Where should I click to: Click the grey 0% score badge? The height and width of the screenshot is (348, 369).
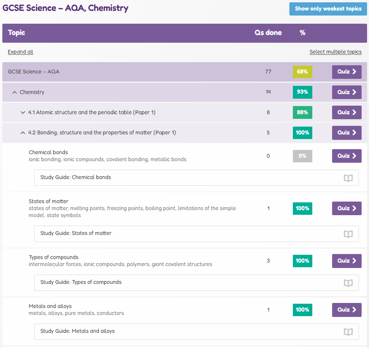[x=303, y=156]
